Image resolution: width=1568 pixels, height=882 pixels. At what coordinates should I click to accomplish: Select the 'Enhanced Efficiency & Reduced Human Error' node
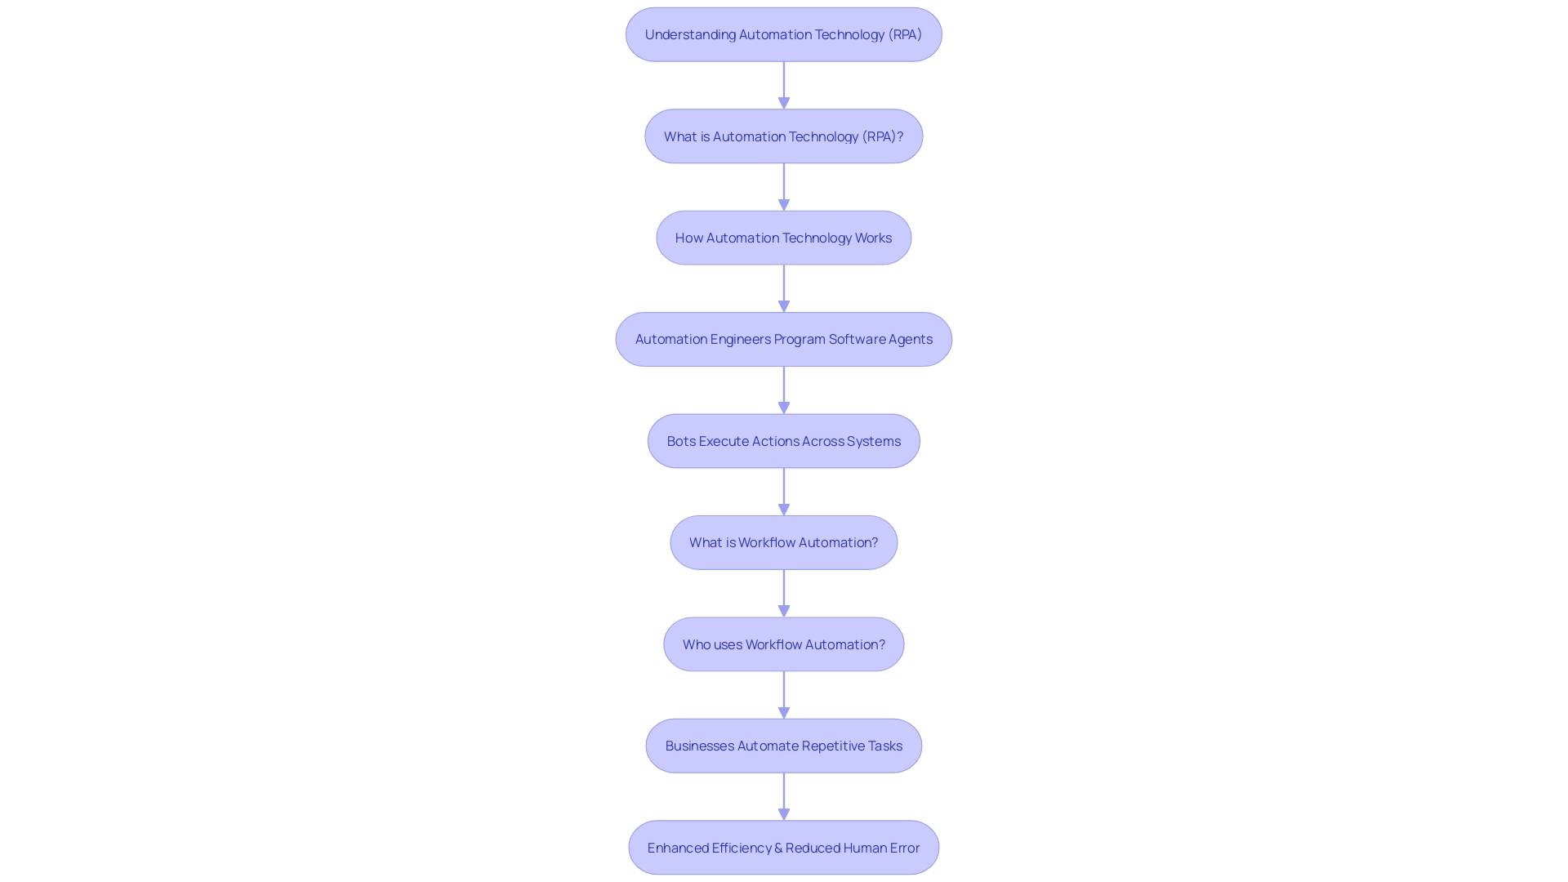pyautogui.click(x=784, y=846)
